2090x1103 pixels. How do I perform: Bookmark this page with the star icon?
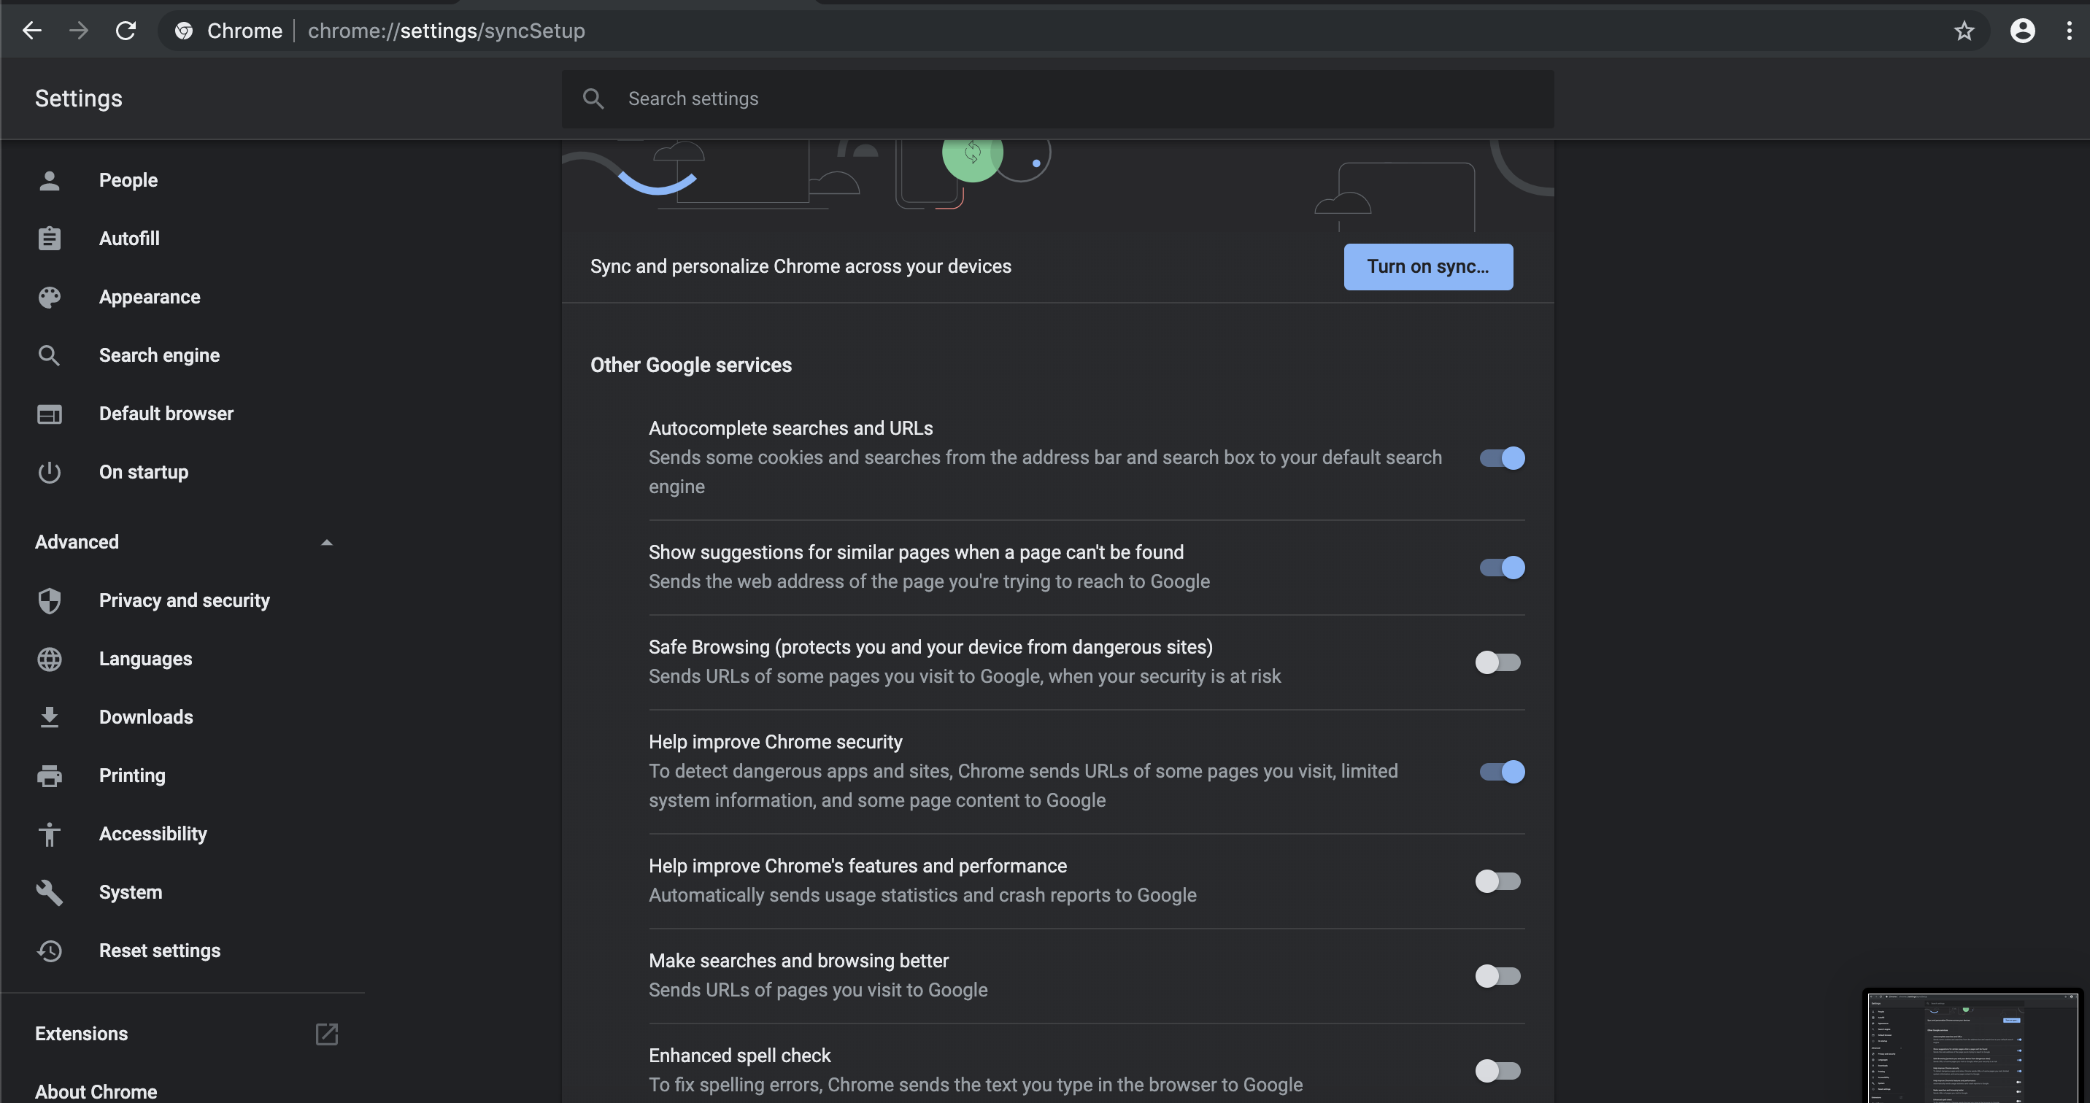click(x=1964, y=31)
